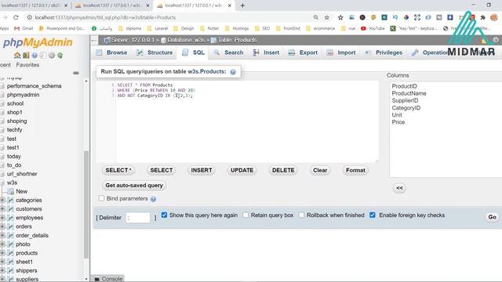Open the Favorites tab in sidebar
502x282 pixels.
(x=27, y=65)
